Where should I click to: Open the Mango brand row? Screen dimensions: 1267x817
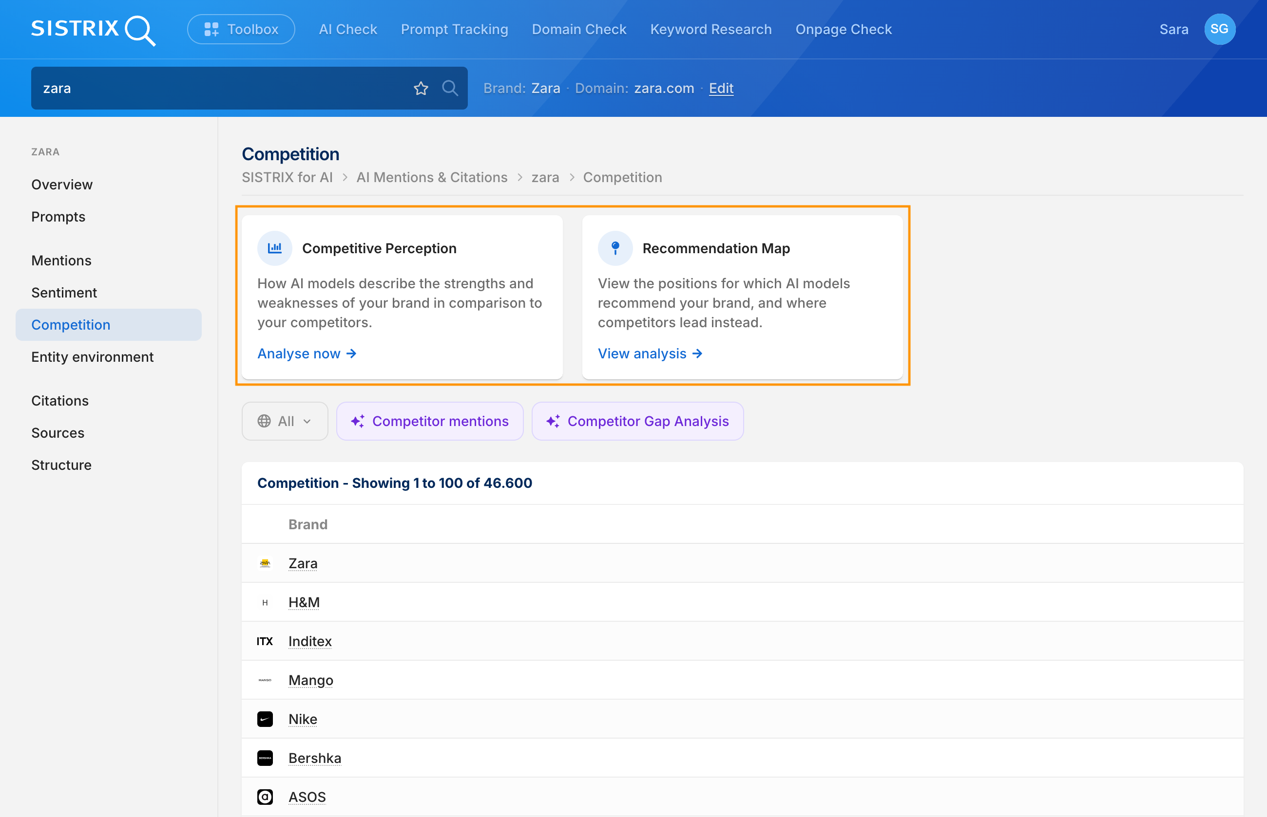[742, 680]
